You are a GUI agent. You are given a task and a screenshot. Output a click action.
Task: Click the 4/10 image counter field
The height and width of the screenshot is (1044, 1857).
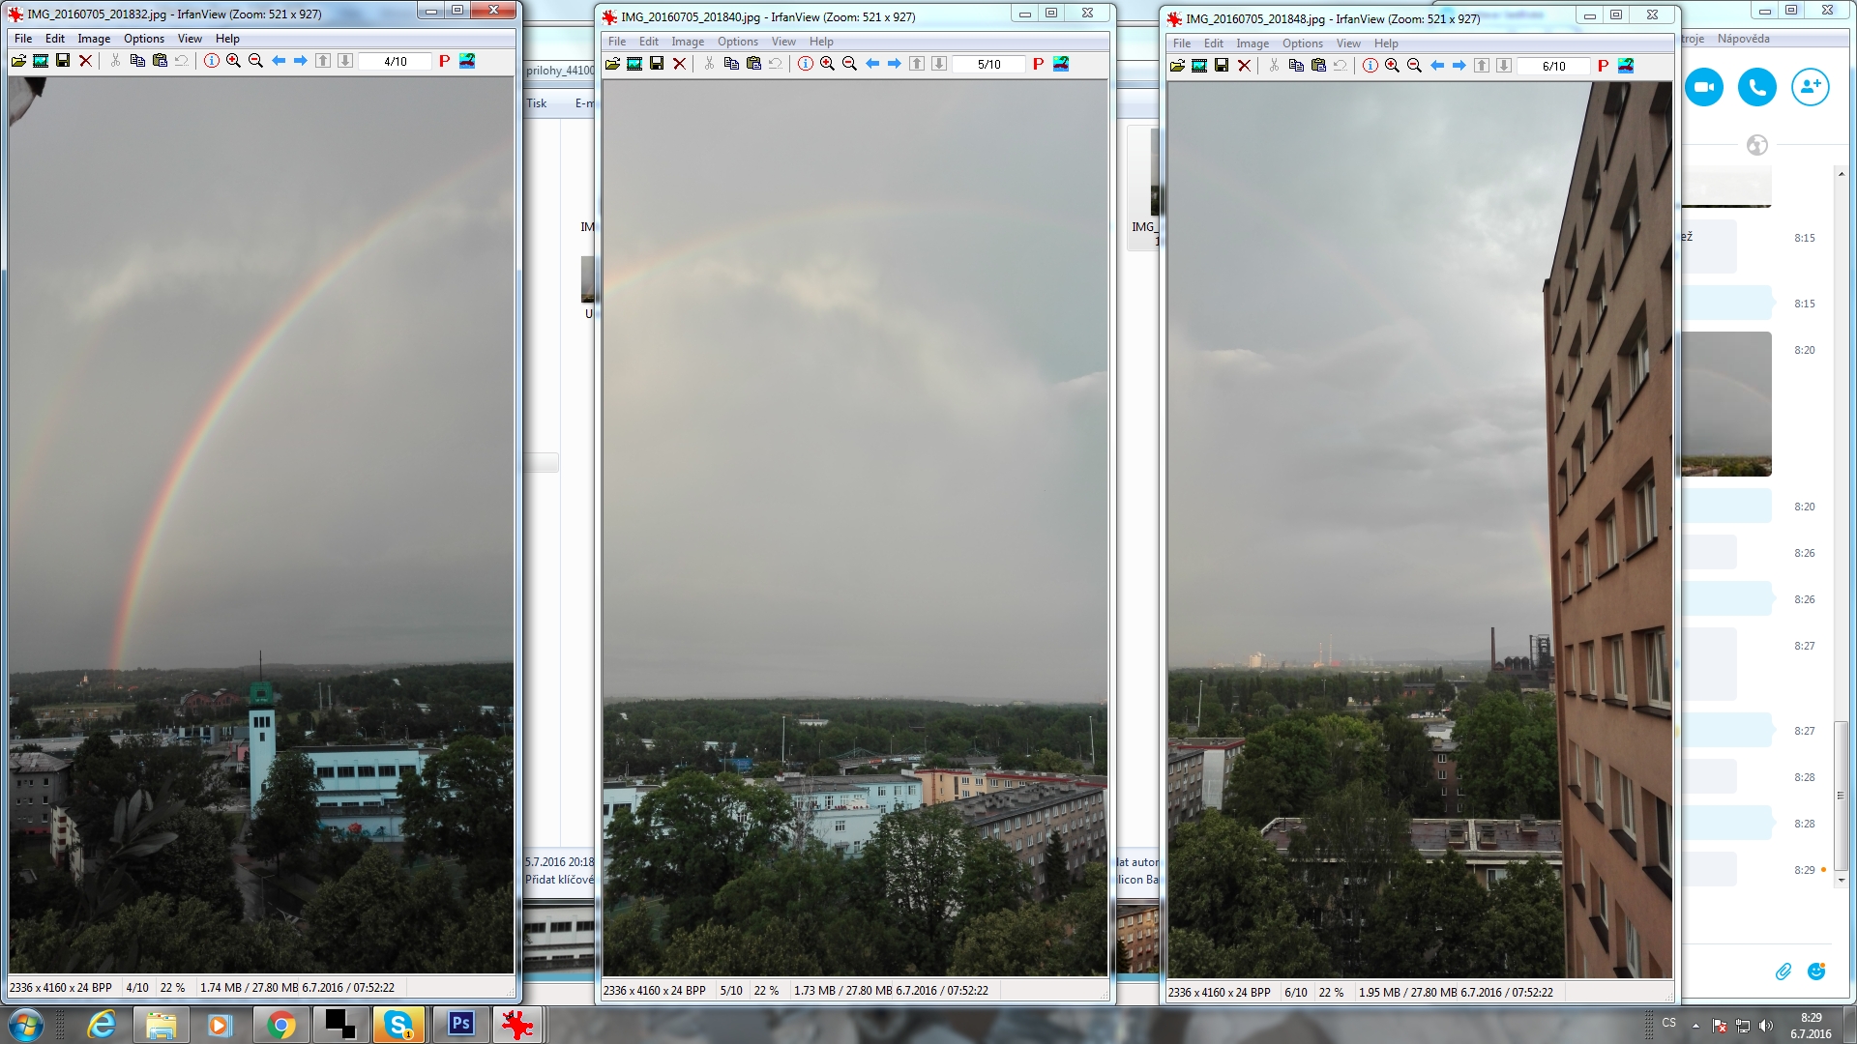tap(396, 61)
